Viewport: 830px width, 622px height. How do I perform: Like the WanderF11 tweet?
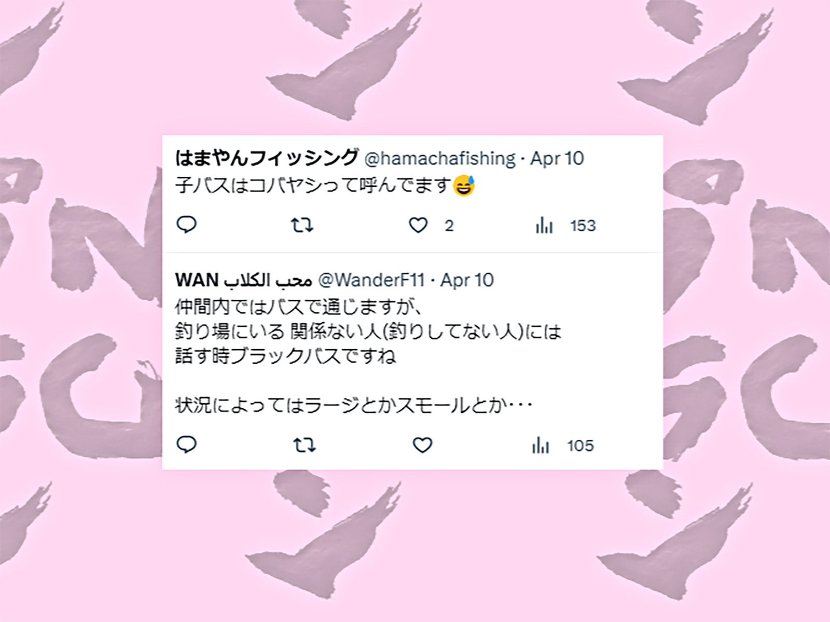tap(422, 446)
